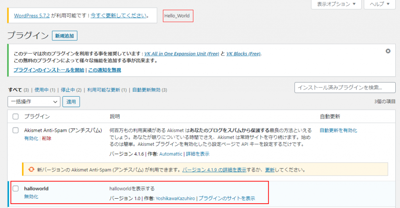This screenshot has width=400, height=208.
Task: Open the YoshikawaKazuhiro author link
Action: (175, 199)
